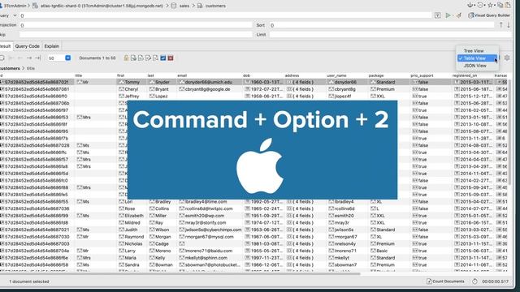Open the Visual Query Builder
The image size is (520, 292).
(x=489, y=15)
